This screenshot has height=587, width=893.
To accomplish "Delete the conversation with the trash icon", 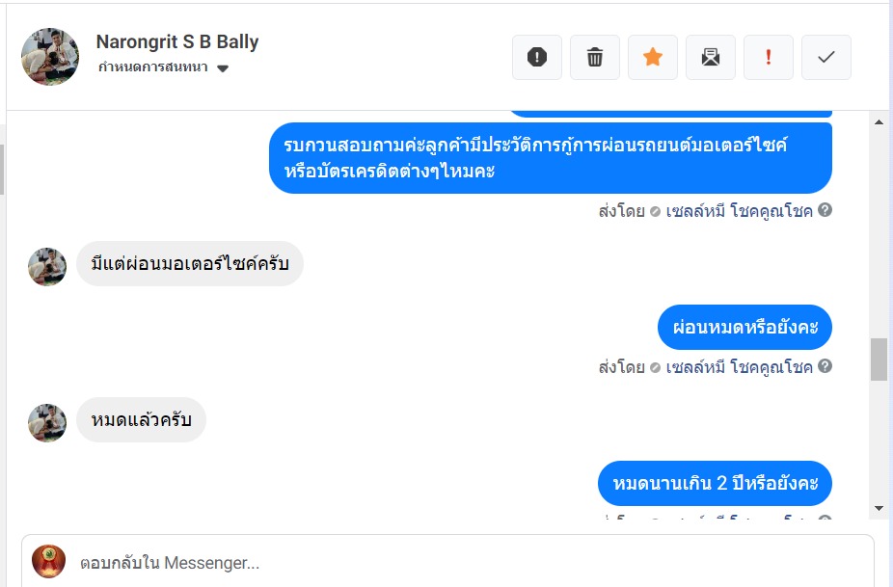I will [595, 58].
